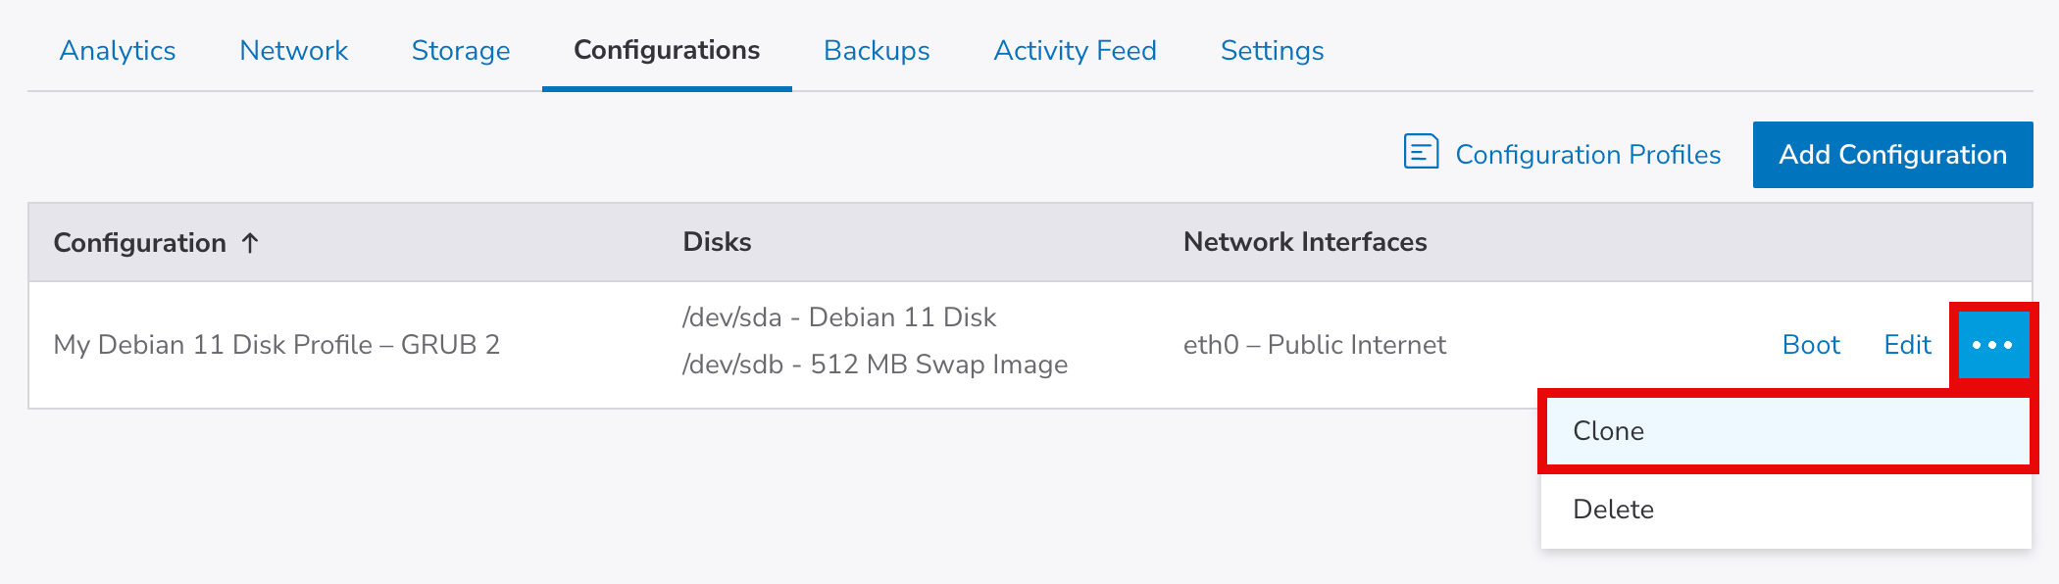This screenshot has width=2059, height=584.
Task: Select the My Debian 11 Disk Profile row
Action: pyautogui.click(x=276, y=345)
